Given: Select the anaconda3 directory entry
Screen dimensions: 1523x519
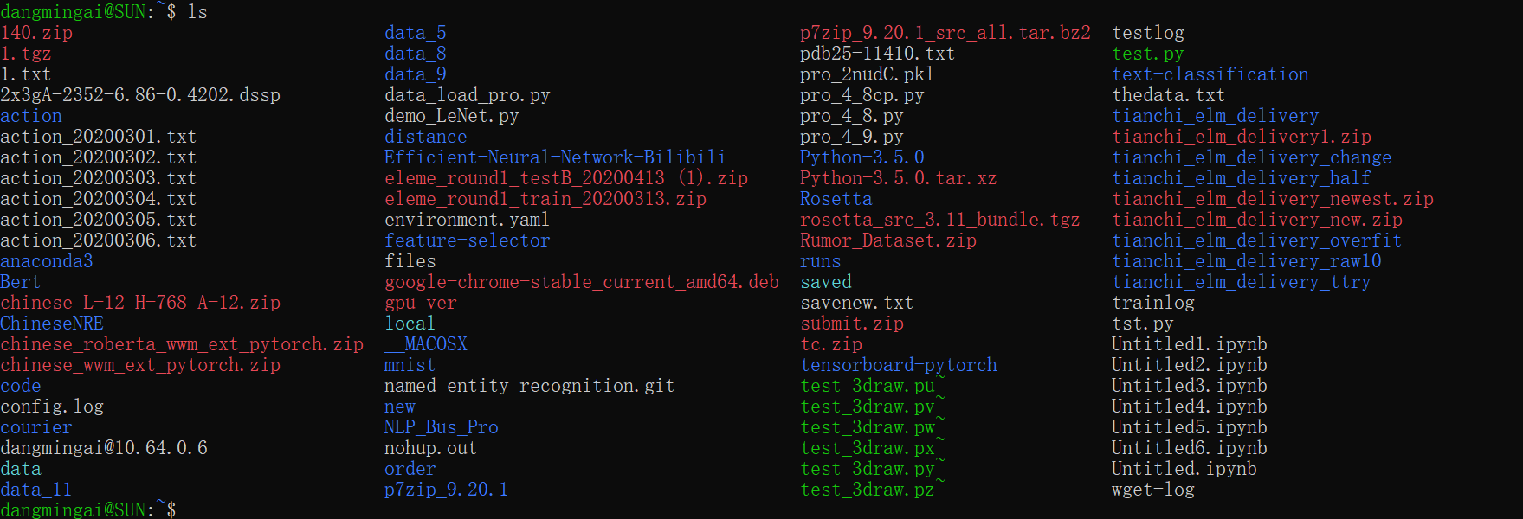Looking at the screenshot, I should pyautogui.click(x=47, y=261).
